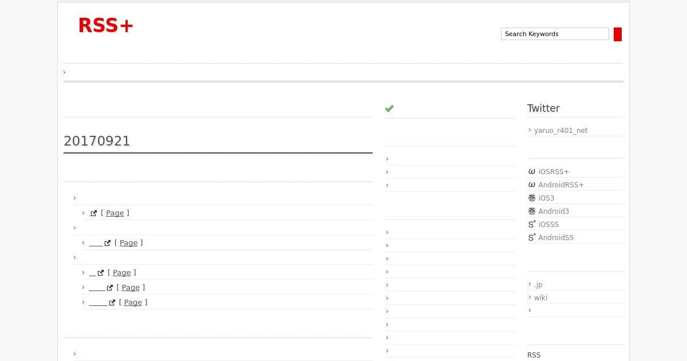
Task: Click the external-link icon under the second list heading
Action: click(108, 243)
